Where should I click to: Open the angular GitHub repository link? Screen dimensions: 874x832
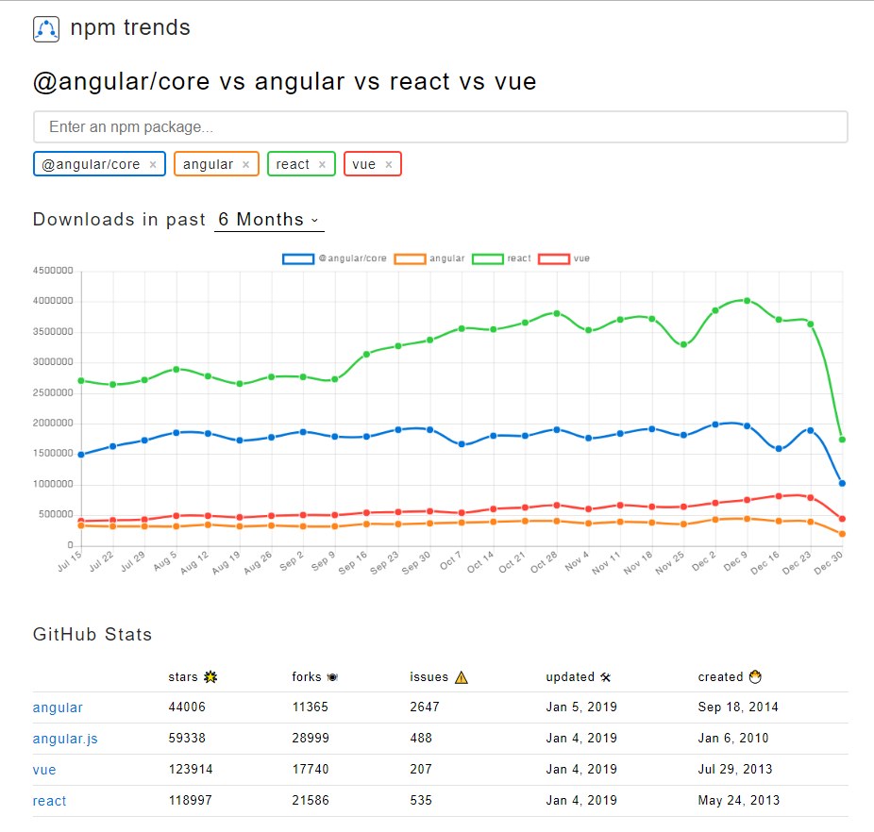pos(58,707)
